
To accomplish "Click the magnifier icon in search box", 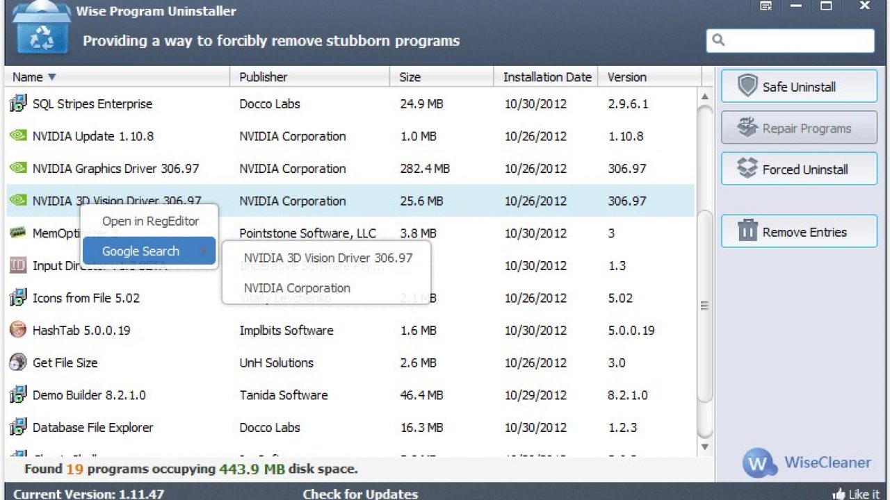I will tap(719, 40).
